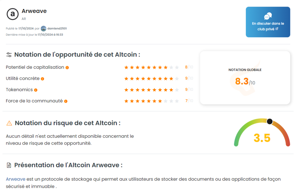Click the Tokenomics star rating row
The width and height of the screenshot is (295, 193).
(152, 90)
